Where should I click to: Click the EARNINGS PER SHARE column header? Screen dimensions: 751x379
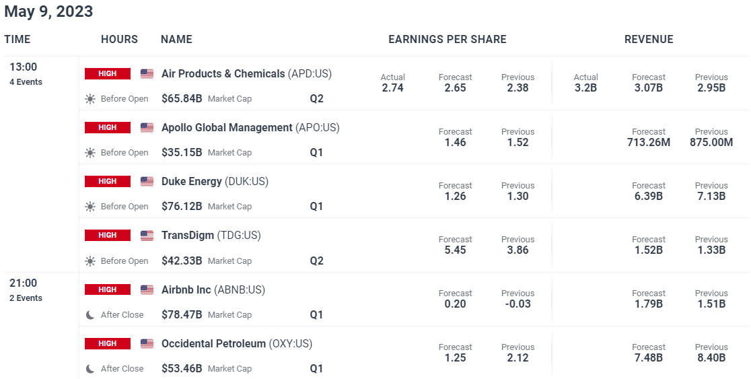pos(448,39)
